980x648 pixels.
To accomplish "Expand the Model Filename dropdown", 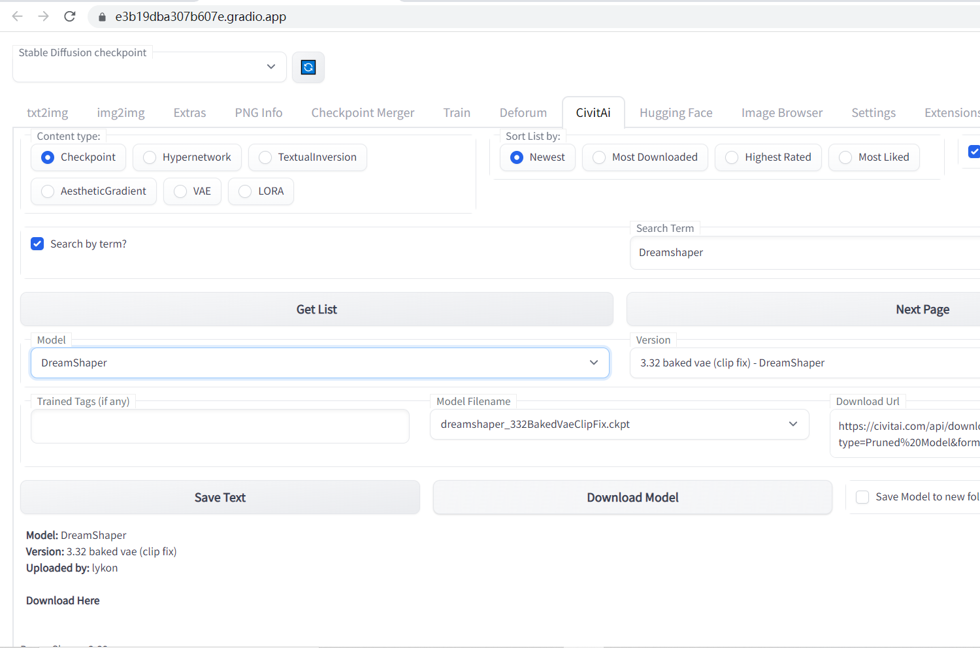I will pos(619,424).
